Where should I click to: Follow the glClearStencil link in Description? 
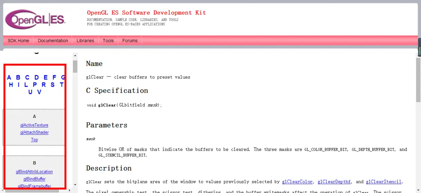point(384,182)
